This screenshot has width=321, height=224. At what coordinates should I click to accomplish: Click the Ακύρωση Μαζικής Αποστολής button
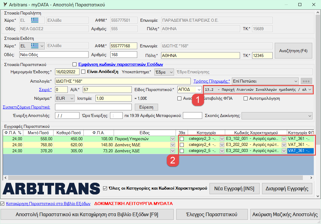coord(285,214)
